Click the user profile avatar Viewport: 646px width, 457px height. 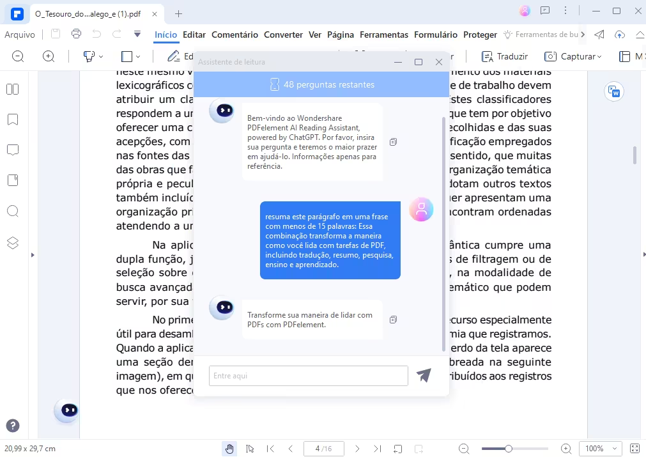pos(525,11)
